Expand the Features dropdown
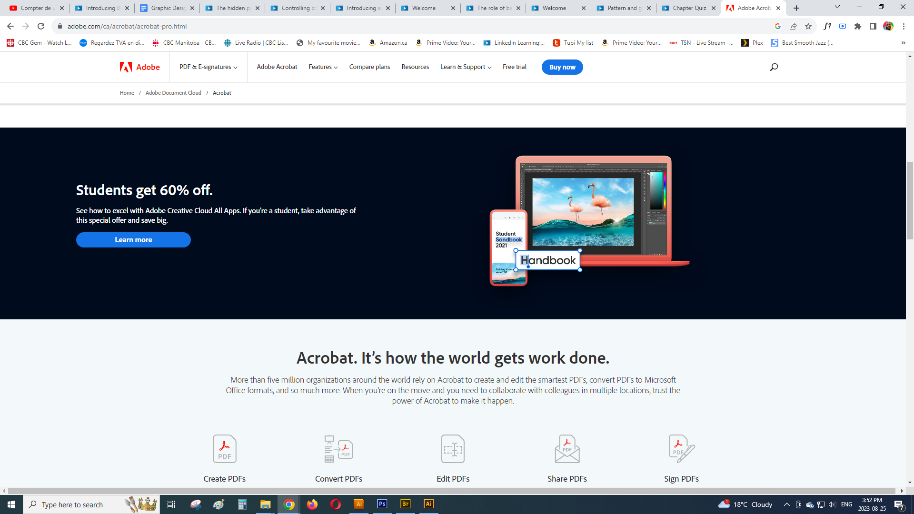This screenshot has height=514, width=914. coord(323,67)
